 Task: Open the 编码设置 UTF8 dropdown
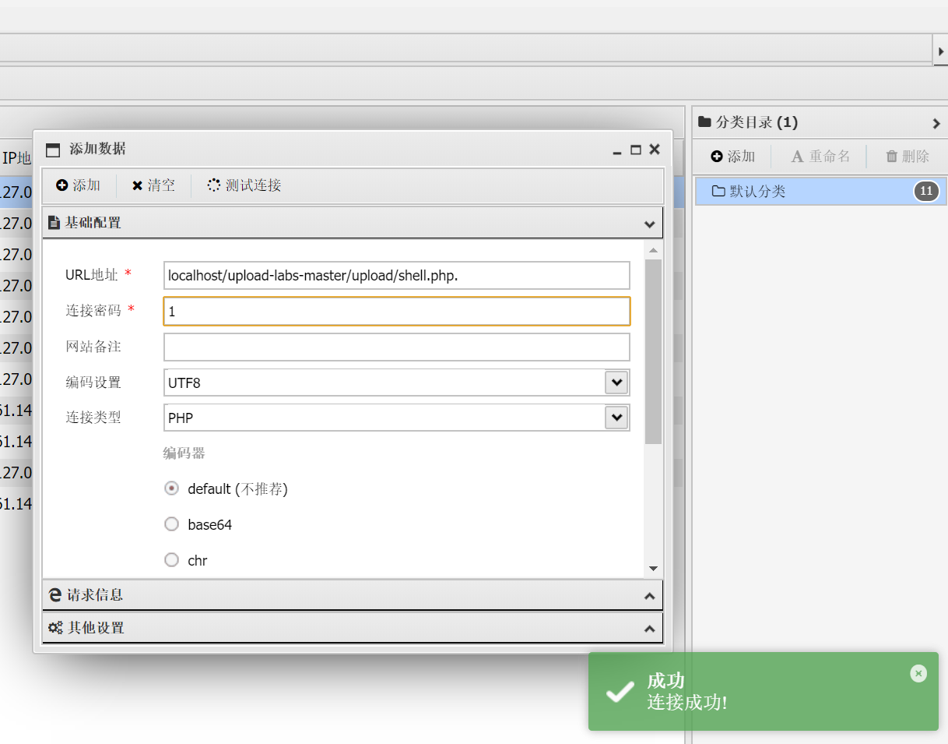click(616, 383)
